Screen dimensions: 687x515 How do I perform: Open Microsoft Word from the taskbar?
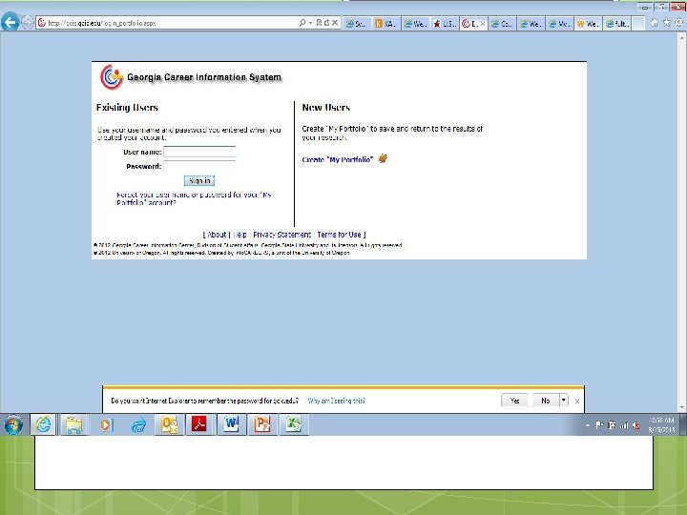pyautogui.click(x=231, y=424)
